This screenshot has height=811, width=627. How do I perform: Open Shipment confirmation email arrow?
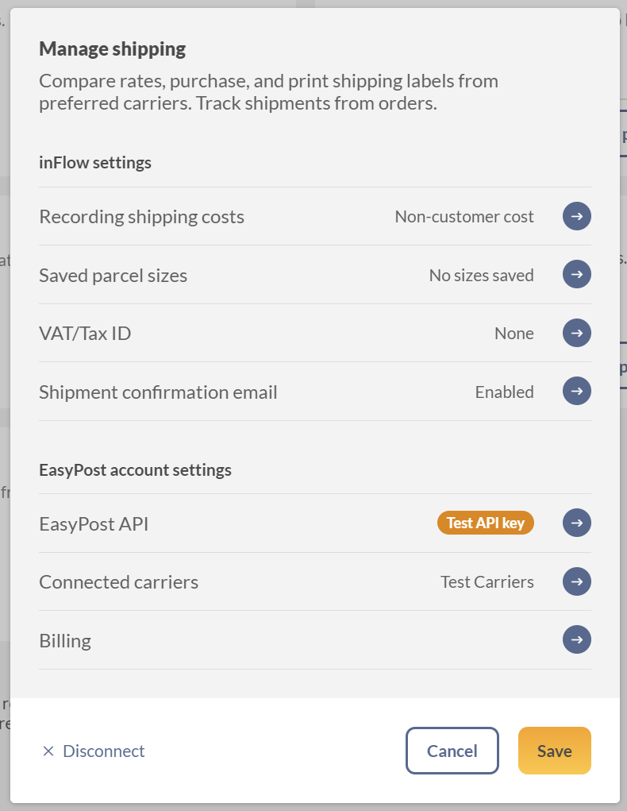click(x=577, y=392)
